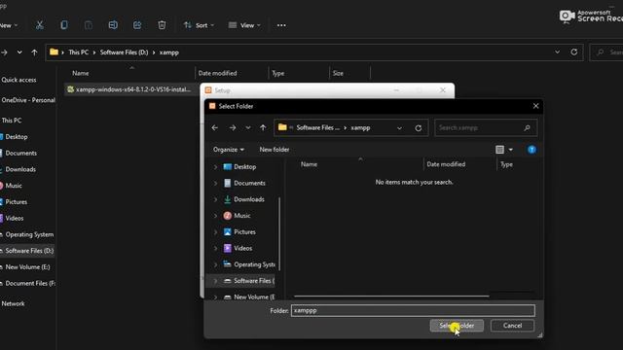
Task: Click Date modified column header in Explorer
Action: [x=217, y=73]
